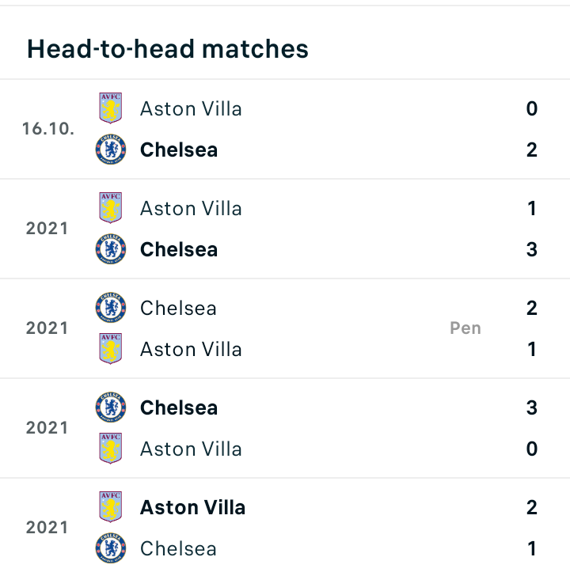Click Aston Villa crest in 3-0 match
570x576 pixels.
click(110, 448)
